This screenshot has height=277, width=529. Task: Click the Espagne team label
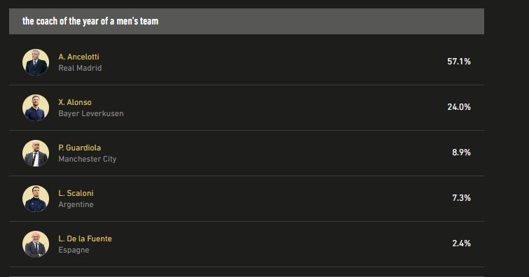click(74, 250)
